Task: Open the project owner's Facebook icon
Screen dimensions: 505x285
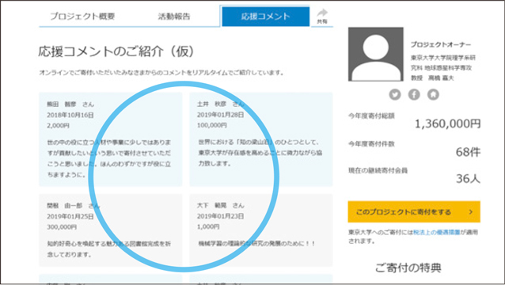Action: pyautogui.click(x=414, y=94)
